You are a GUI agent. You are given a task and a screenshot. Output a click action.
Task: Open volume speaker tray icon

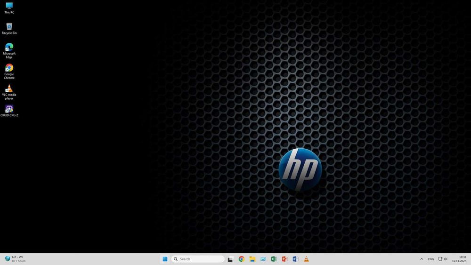tap(446, 259)
